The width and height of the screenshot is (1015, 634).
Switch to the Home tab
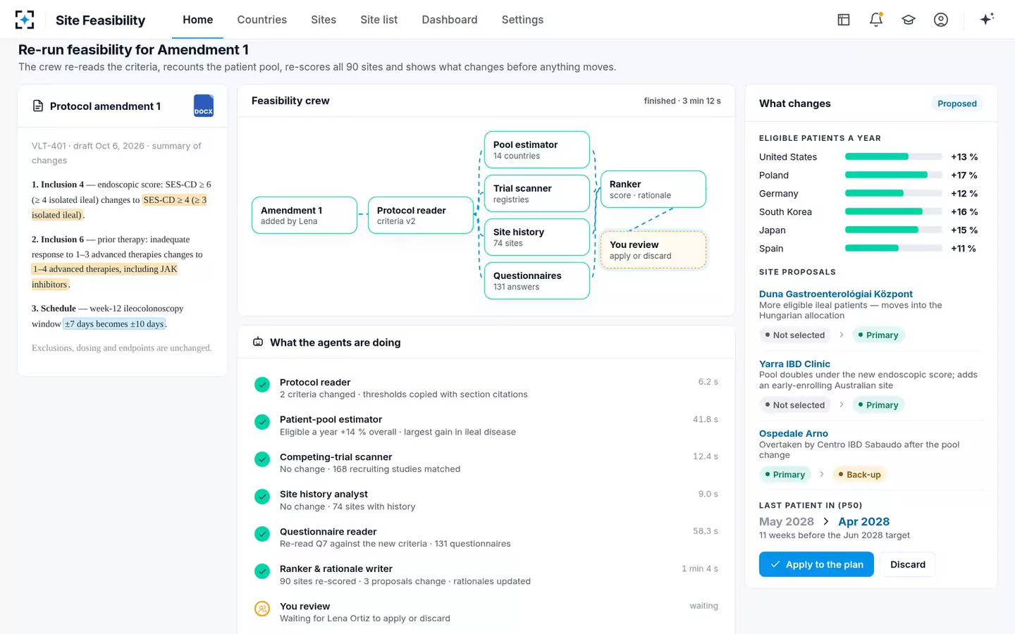pyautogui.click(x=198, y=20)
